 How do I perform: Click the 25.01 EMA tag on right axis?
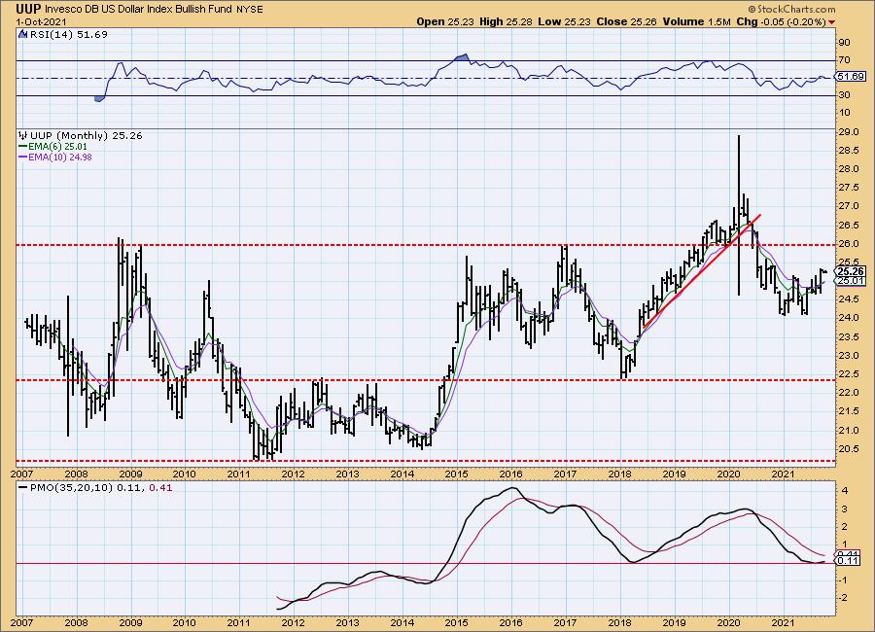[x=851, y=280]
